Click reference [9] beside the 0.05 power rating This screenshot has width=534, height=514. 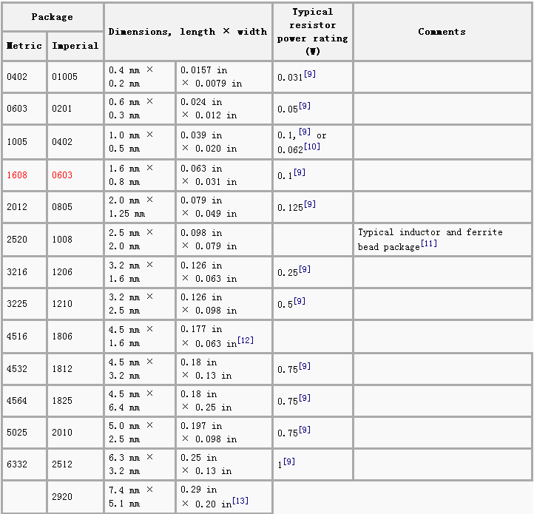[x=304, y=106]
